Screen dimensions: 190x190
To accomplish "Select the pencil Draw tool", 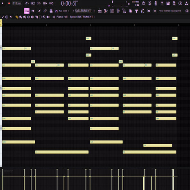I will [17, 17].
